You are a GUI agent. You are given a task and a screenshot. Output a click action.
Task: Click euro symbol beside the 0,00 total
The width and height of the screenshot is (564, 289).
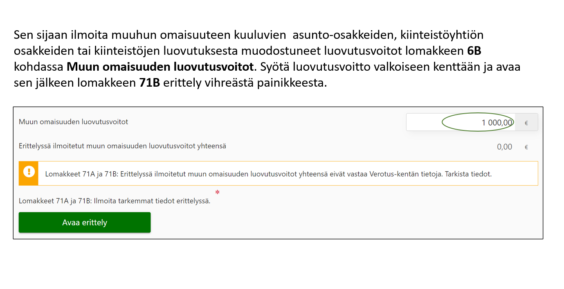[x=526, y=147]
